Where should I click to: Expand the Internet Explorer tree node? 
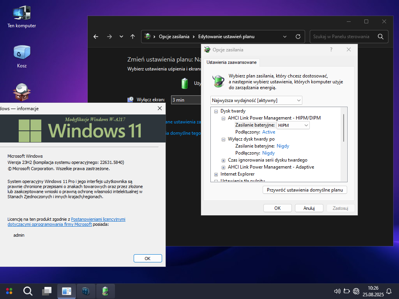(x=216, y=174)
